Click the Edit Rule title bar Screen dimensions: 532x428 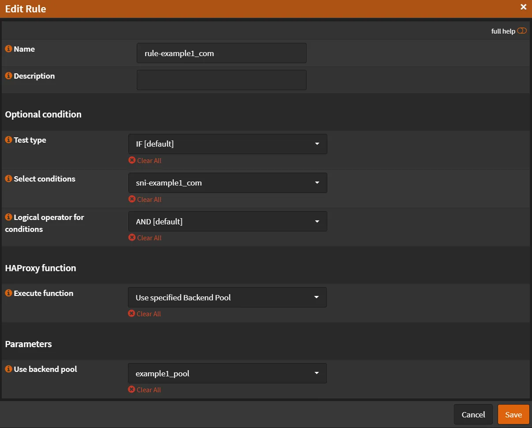point(25,8)
